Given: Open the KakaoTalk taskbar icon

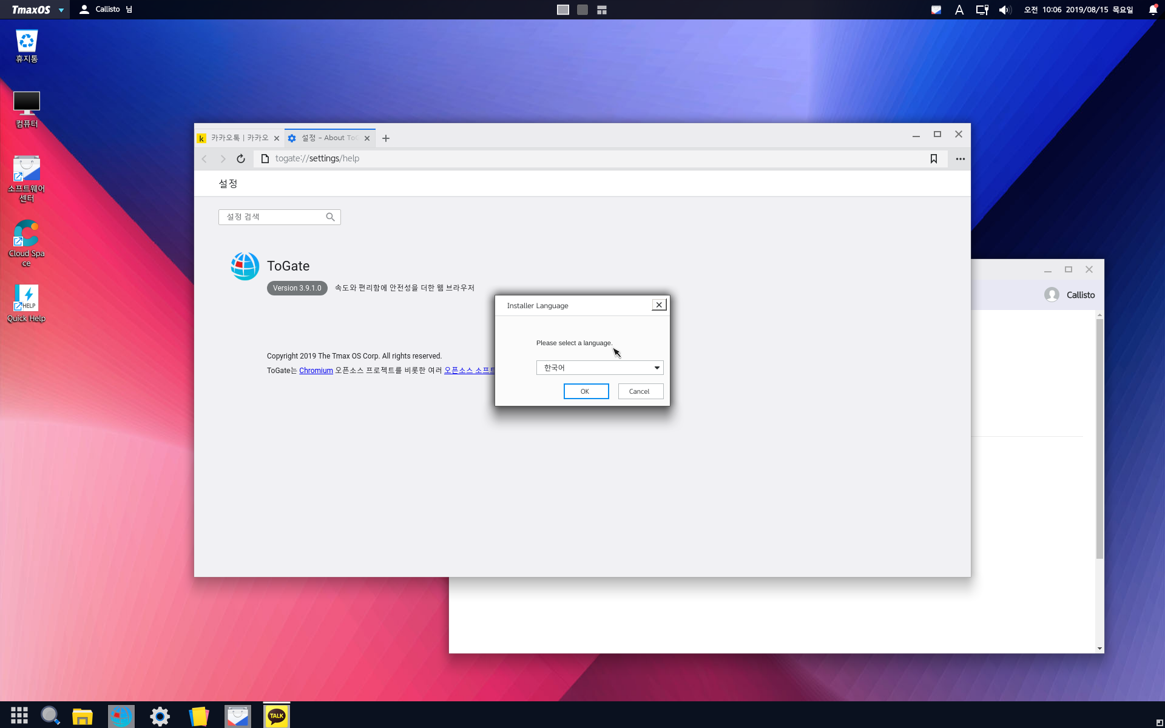Looking at the screenshot, I should 277,716.
